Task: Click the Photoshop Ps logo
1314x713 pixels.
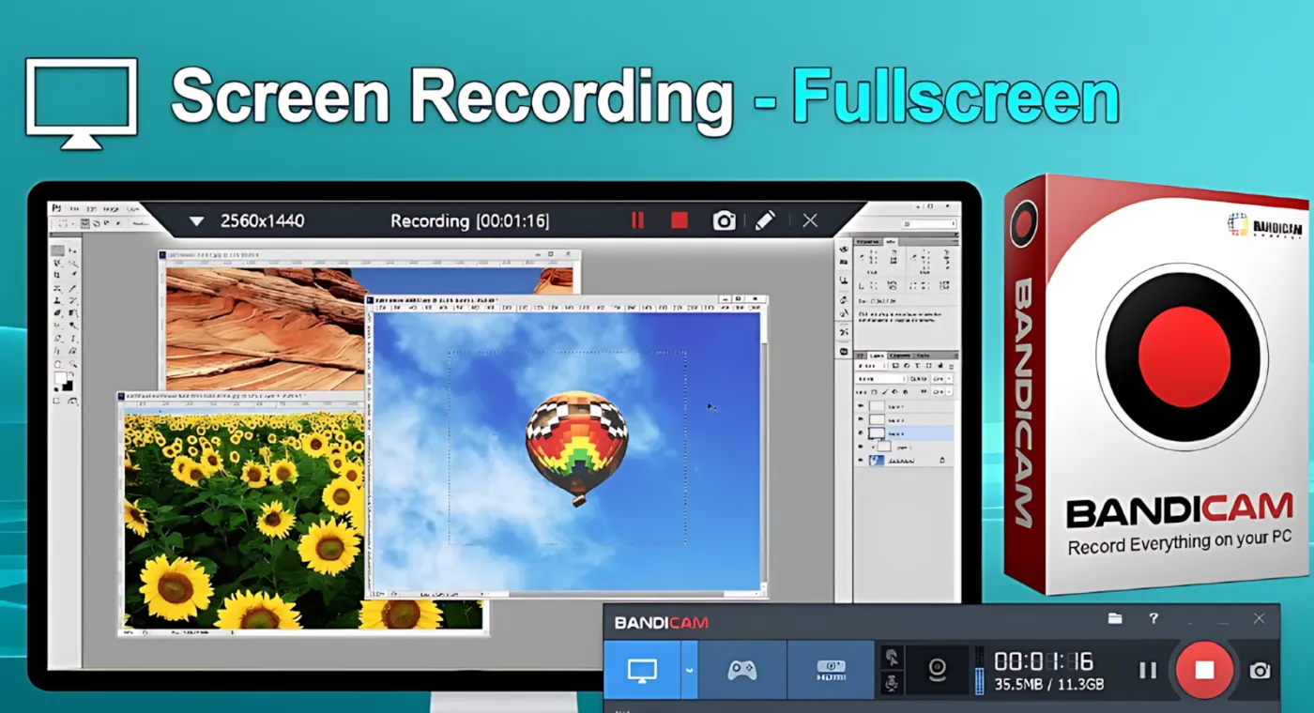Action: 56,208
